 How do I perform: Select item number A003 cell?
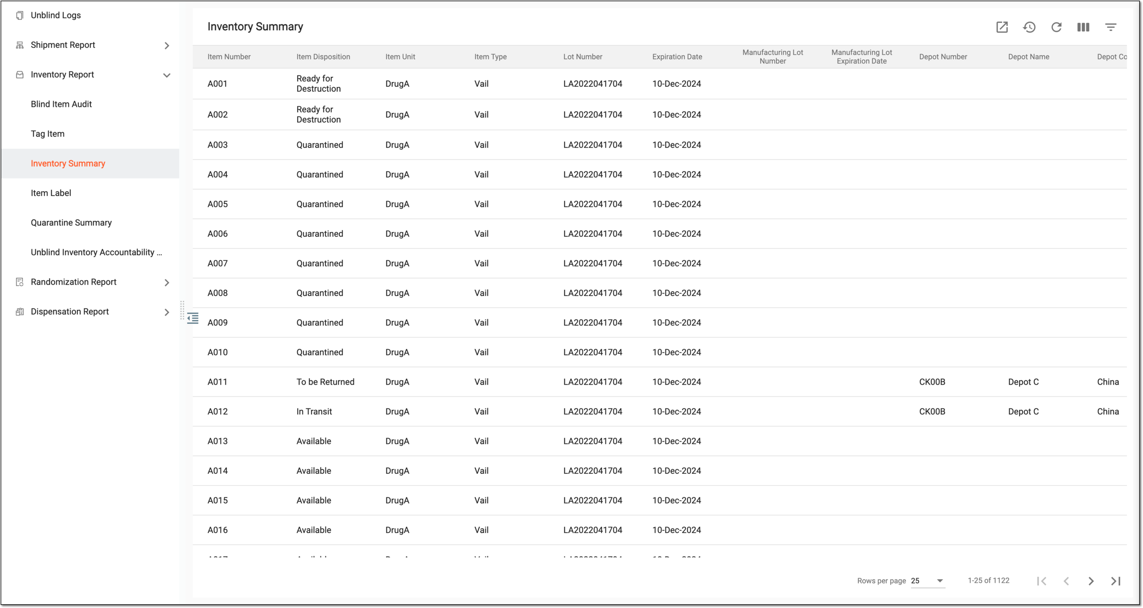(x=218, y=145)
